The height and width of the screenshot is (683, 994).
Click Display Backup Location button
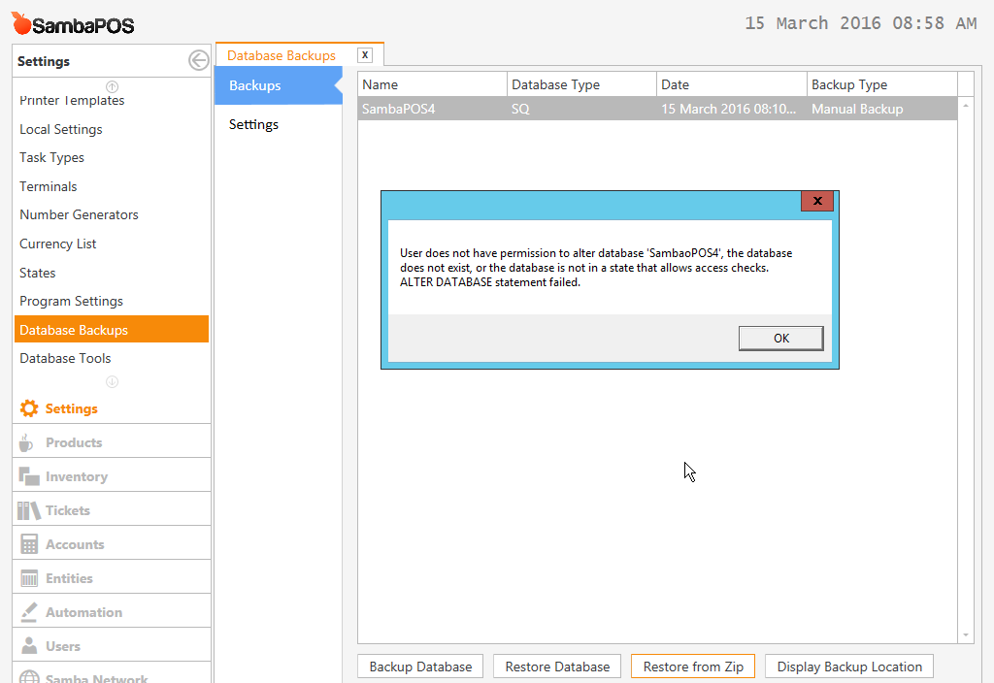point(849,667)
